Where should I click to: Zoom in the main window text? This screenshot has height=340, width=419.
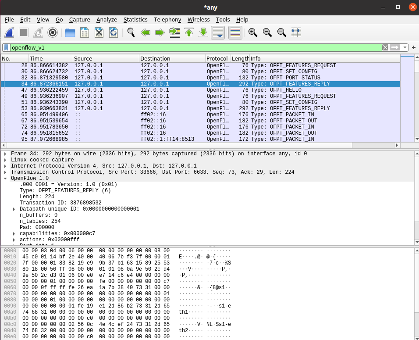[253, 32]
